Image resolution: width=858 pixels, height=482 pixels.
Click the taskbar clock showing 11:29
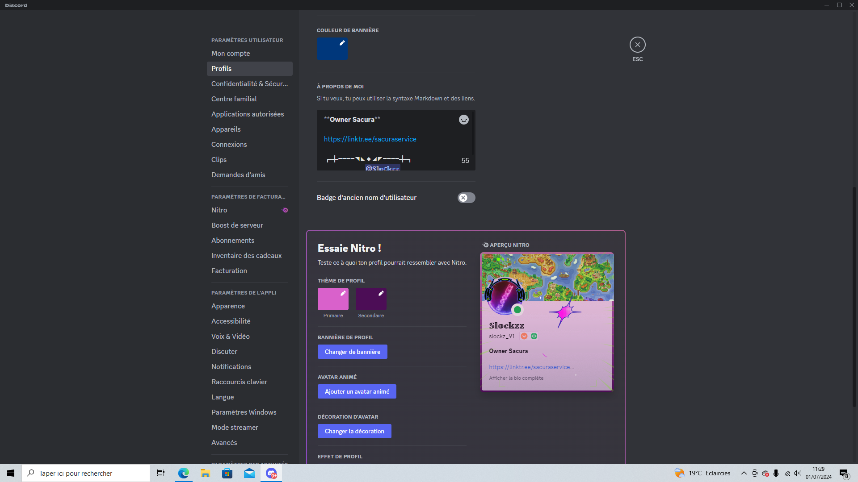coord(819,473)
